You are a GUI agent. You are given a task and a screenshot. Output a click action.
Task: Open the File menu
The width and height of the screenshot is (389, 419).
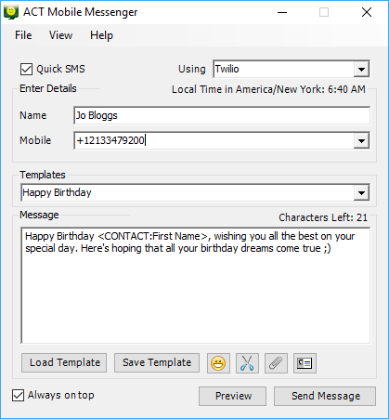23,35
